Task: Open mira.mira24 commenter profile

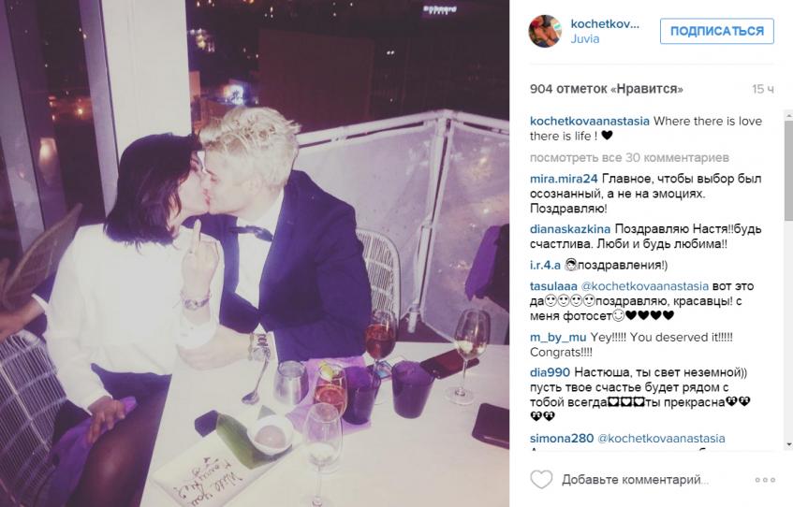Action: [x=564, y=179]
